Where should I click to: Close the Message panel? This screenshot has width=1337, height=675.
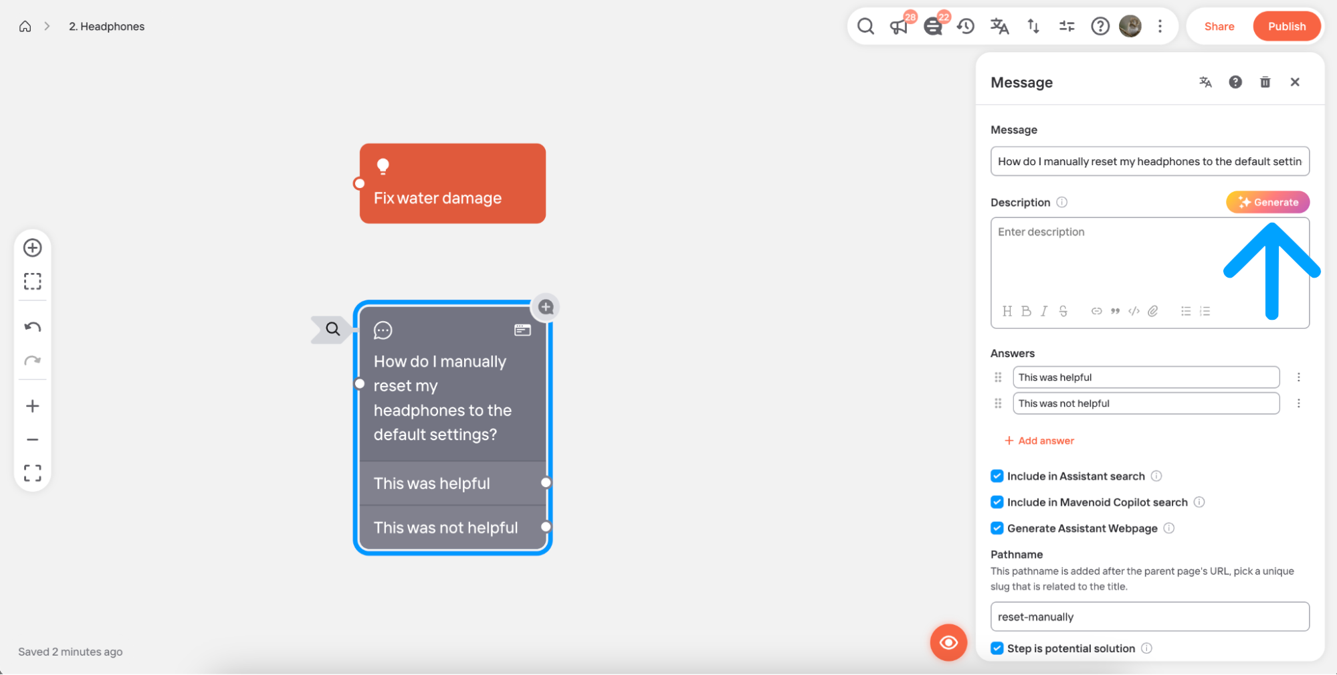[x=1295, y=82]
